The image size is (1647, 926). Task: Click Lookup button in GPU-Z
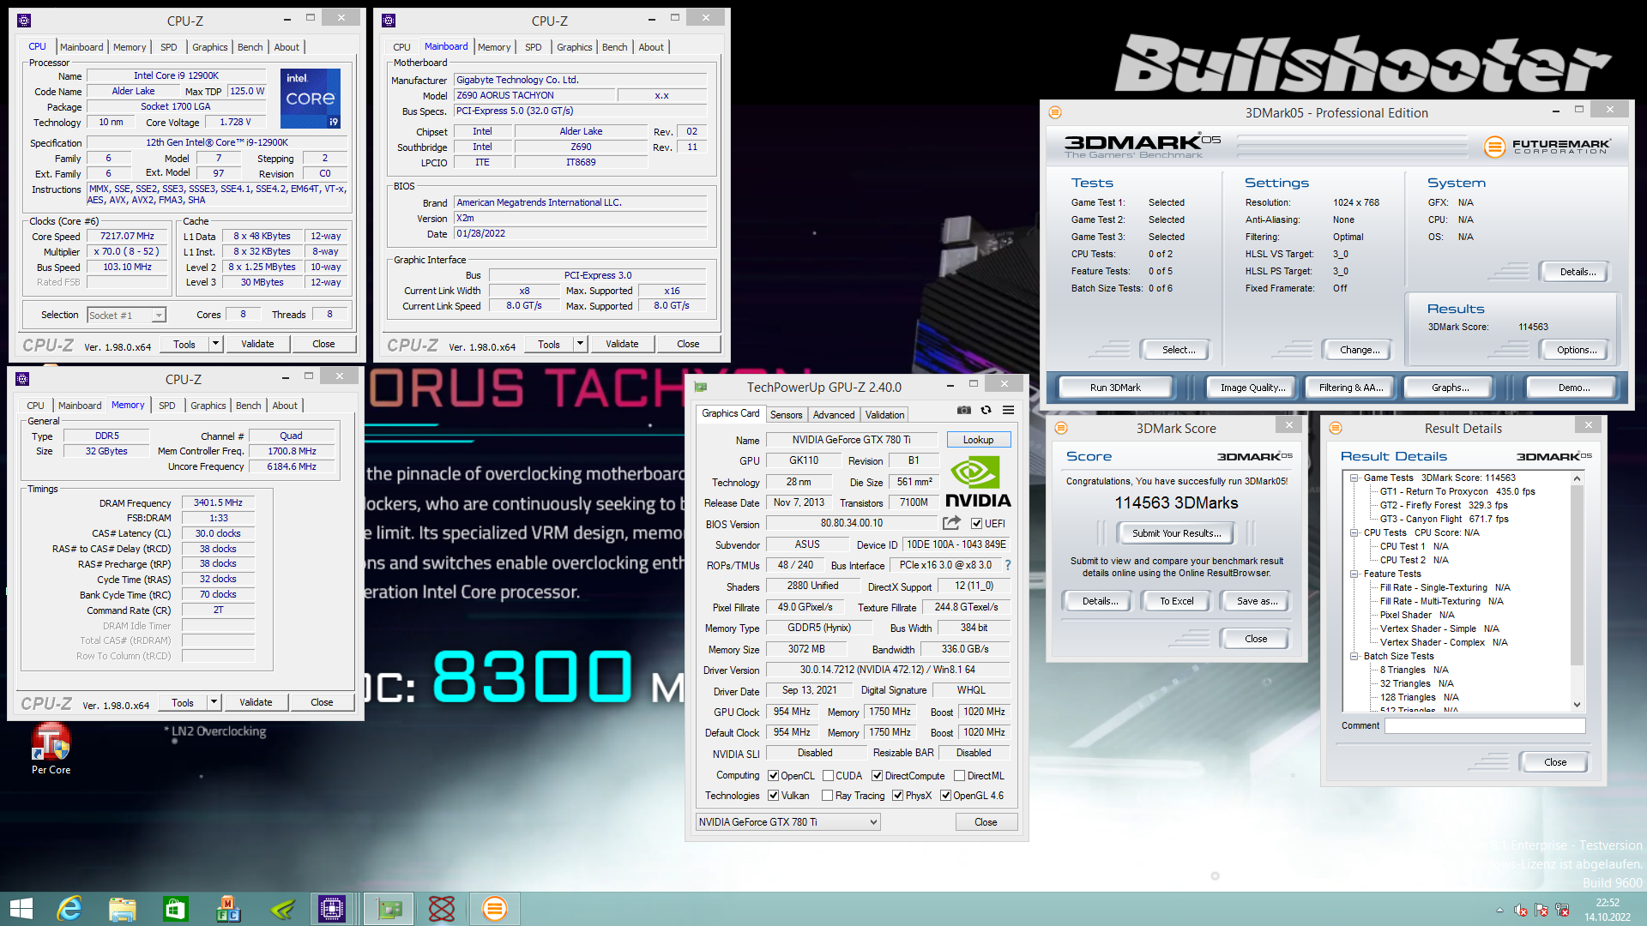coord(978,440)
